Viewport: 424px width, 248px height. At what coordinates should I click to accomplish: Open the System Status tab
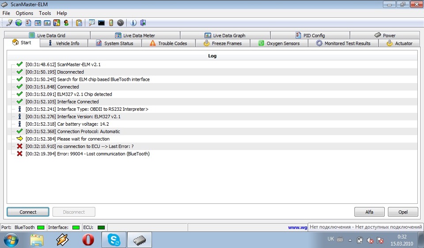115,43
